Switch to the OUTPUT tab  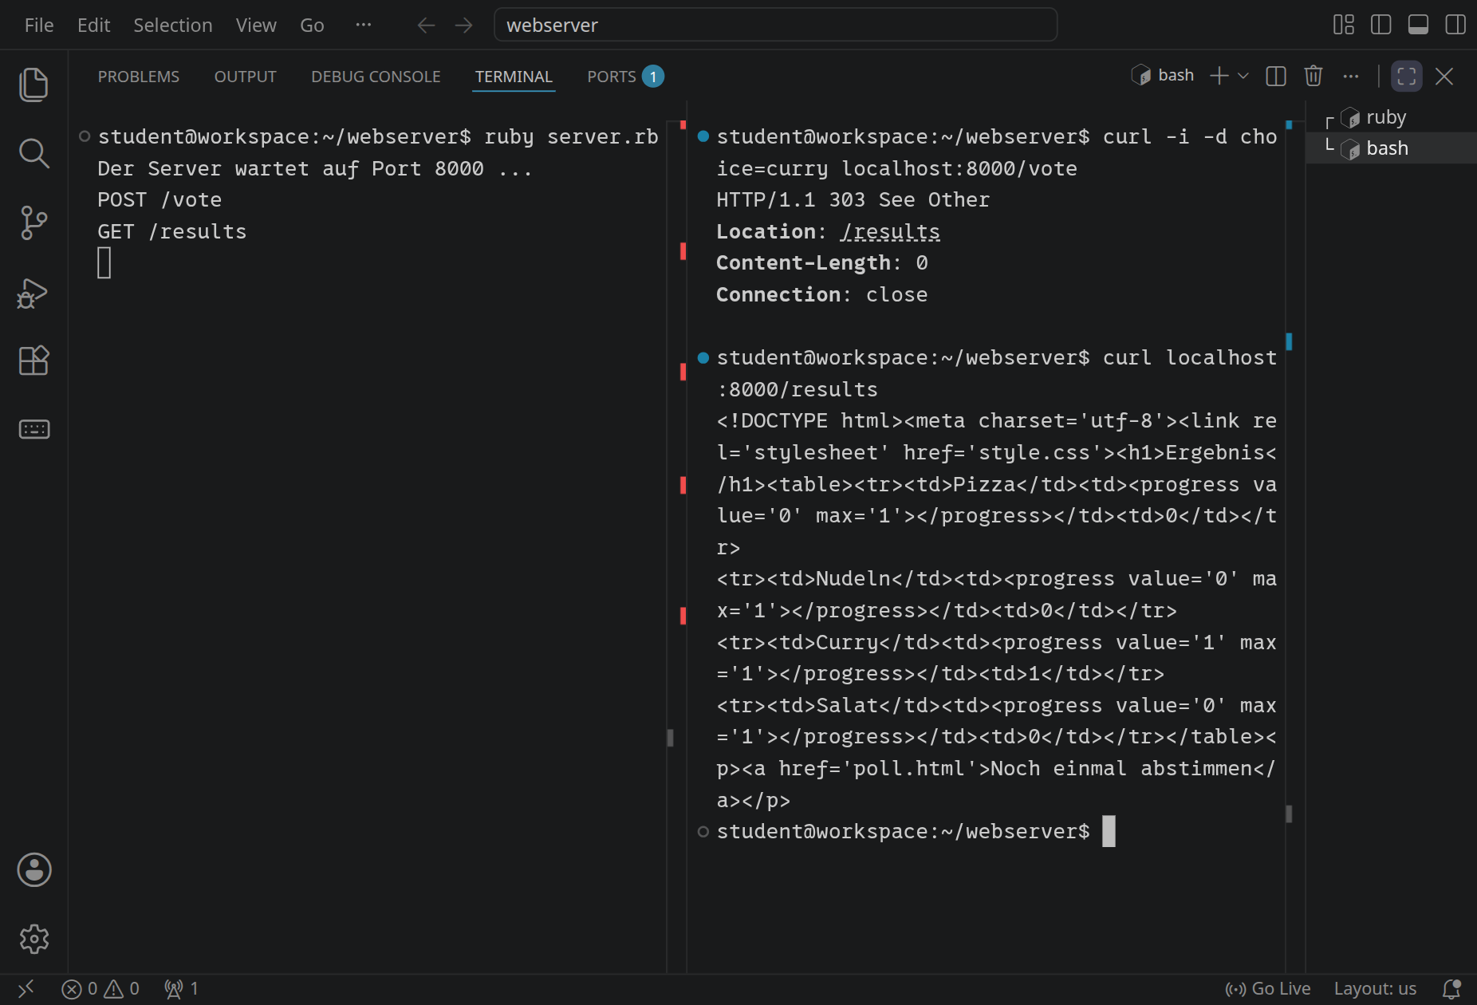[x=245, y=77]
